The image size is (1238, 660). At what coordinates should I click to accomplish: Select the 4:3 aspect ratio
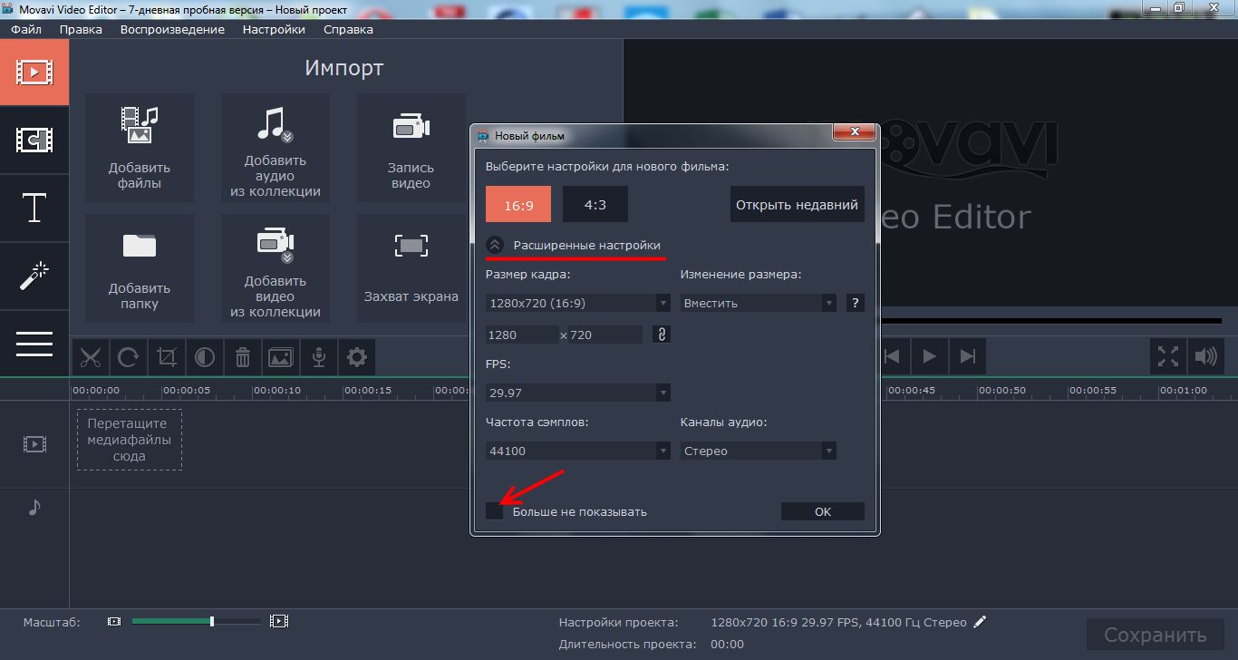(x=595, y=204)
